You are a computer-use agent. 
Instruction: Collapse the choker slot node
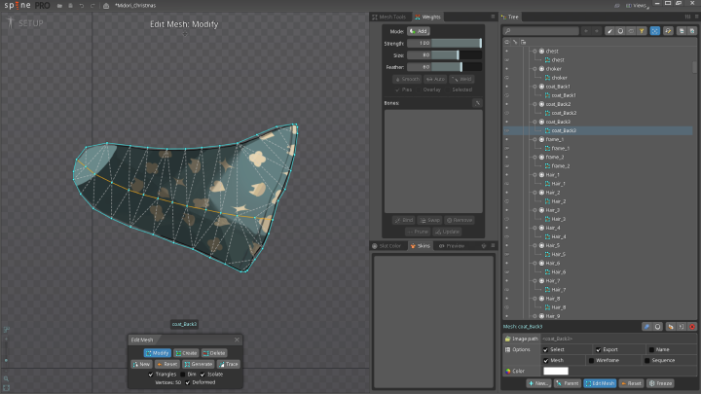pyautogui.click(x=535, y=69)
